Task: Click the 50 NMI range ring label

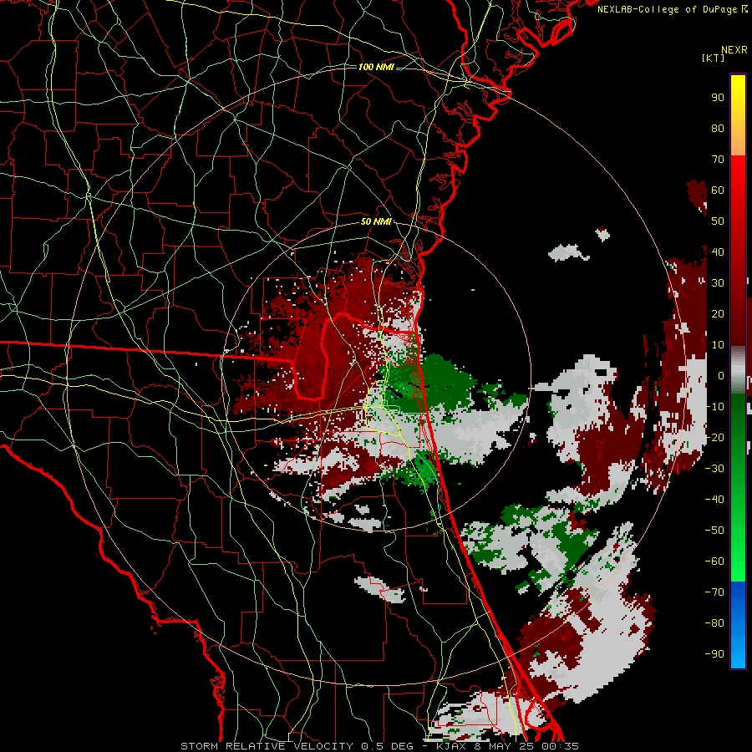Action: coord(376,221)
